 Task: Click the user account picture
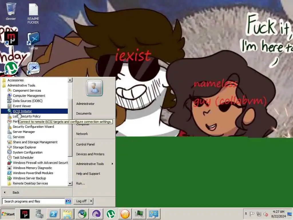[x=94, y=88]
